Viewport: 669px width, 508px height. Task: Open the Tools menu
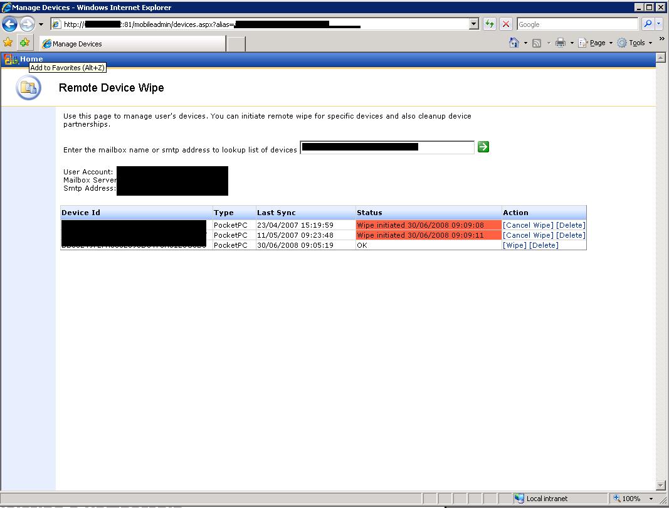(x=636, y=43)
